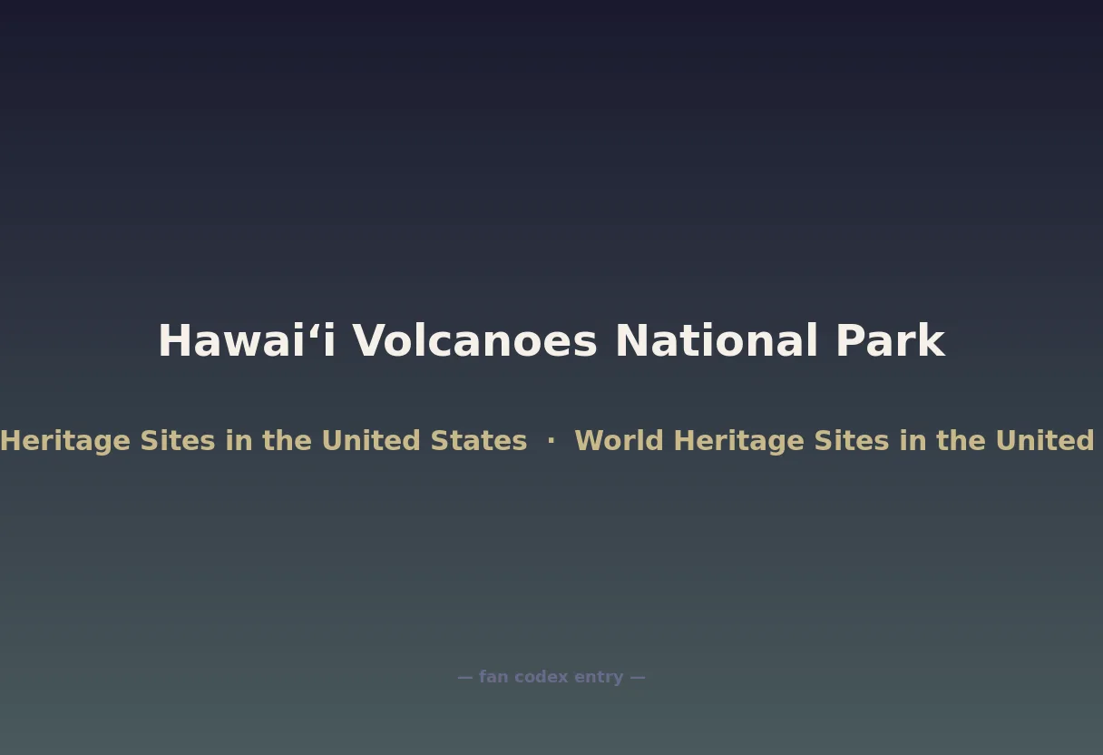
Task: Click the Hawai‘i Volcanoes National Park title
Action: tap(551, 341)
